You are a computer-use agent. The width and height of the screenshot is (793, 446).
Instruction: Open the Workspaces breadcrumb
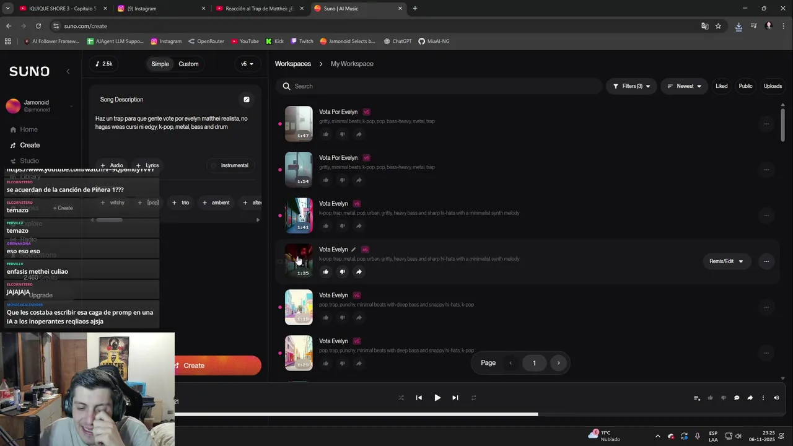(x=293, y=64)
